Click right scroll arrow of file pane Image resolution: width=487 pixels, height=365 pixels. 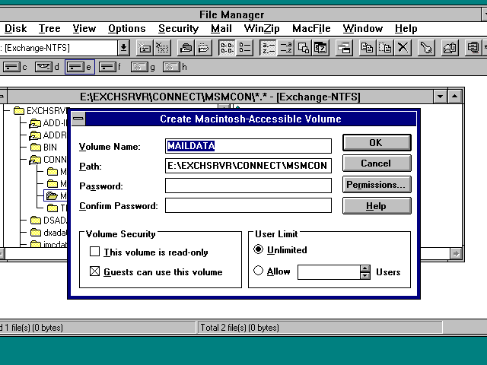(x=456, y=253)
